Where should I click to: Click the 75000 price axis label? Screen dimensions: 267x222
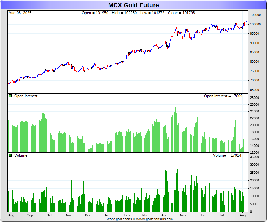click(255, 71)
